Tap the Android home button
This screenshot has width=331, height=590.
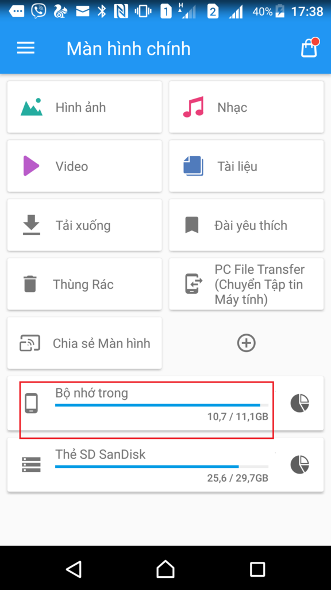tap(165, 569)
